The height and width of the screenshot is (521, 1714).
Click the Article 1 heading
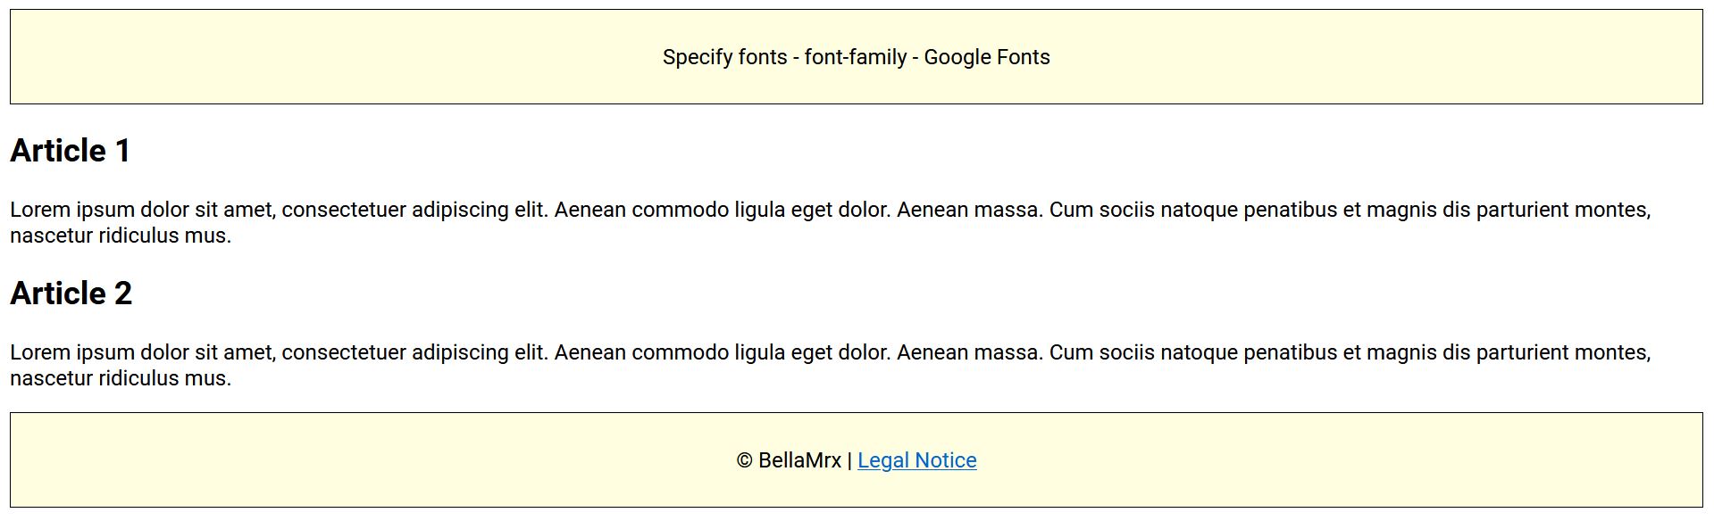71,151
